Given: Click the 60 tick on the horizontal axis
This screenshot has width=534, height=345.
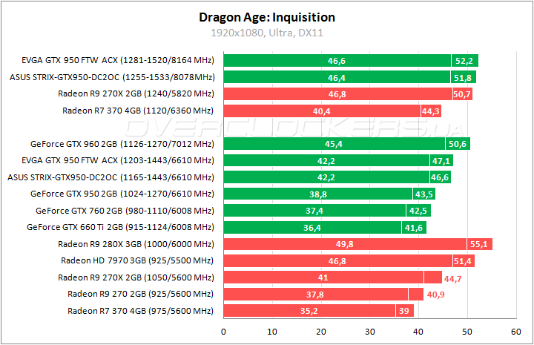Looking at the screenshot, I should (516, 330).
